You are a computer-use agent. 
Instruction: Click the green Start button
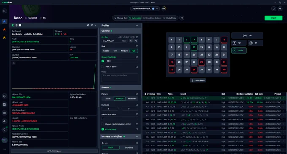click(273, 18)
